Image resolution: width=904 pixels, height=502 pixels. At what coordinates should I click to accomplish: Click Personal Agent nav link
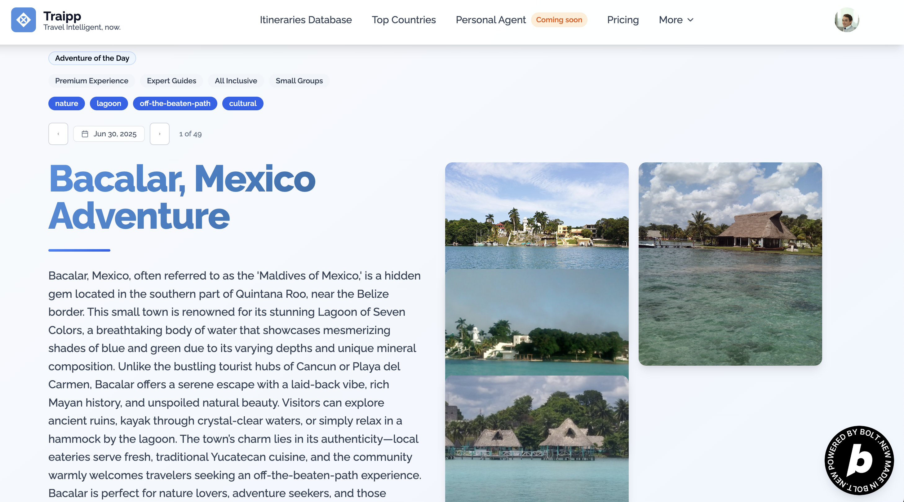pyautogui.click(x=490, y=20)
